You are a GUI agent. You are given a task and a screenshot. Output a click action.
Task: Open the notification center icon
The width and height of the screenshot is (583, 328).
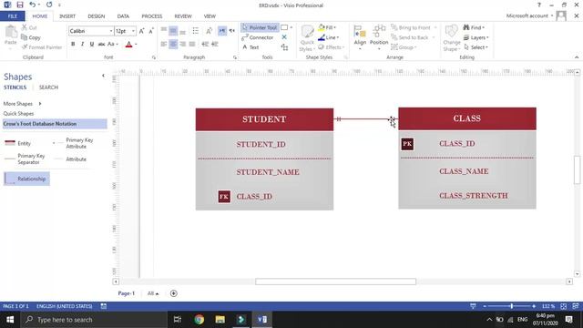click(568, 320)
